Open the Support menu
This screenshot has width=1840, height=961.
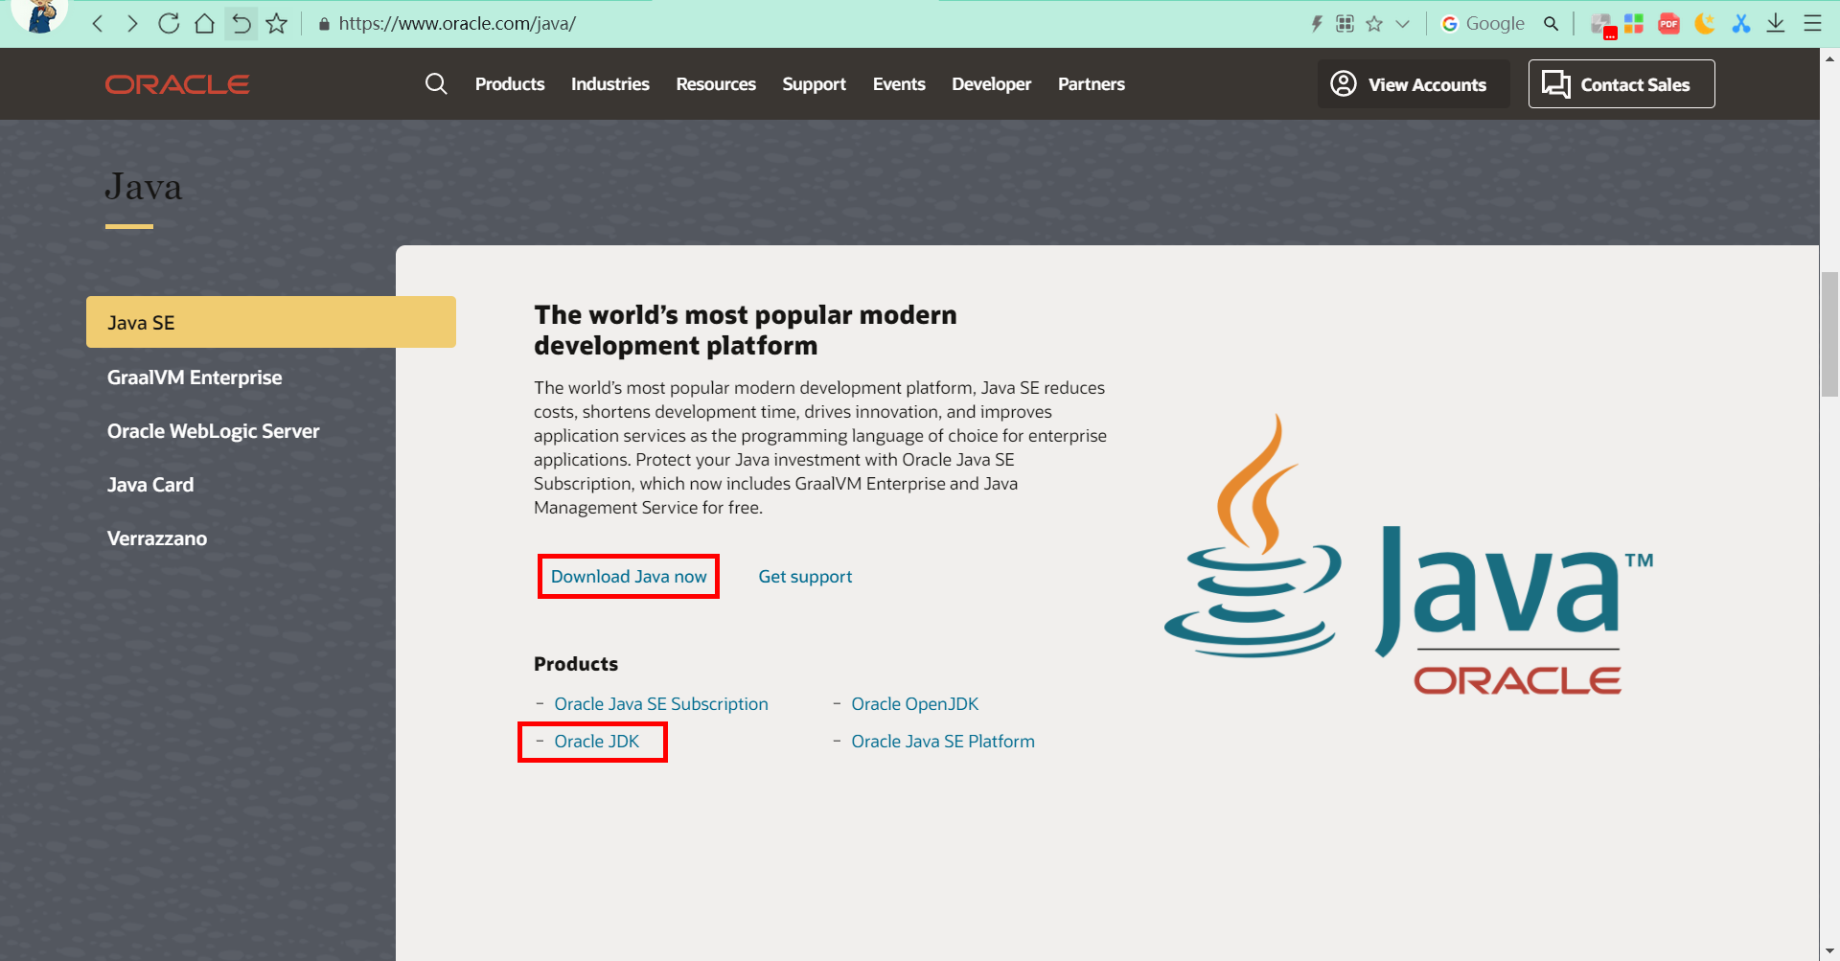coord(814,84)
